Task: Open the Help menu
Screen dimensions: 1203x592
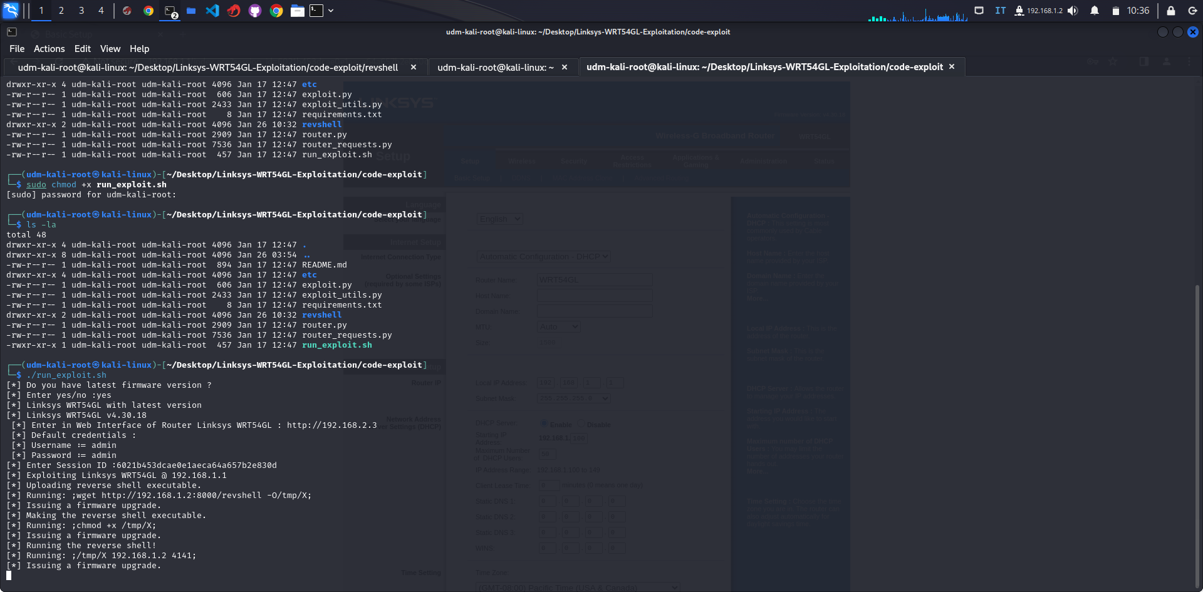Action: click(140, 49)
